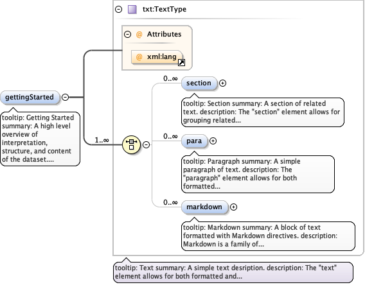The image size is (365, 285).
Task: Click the orange @ icon beside Attributes
Action: (139, 35)
